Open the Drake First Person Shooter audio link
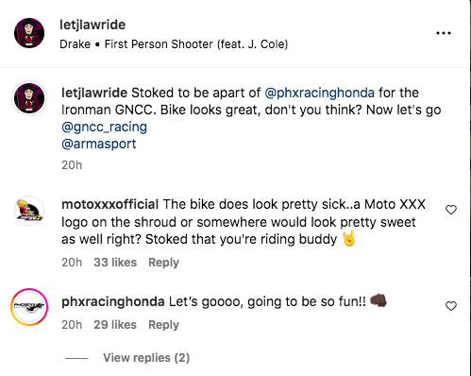471x376 pixels. coord(174,44)
